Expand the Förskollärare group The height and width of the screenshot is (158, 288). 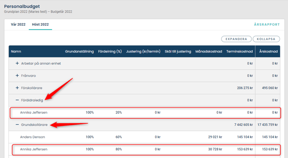17,88
